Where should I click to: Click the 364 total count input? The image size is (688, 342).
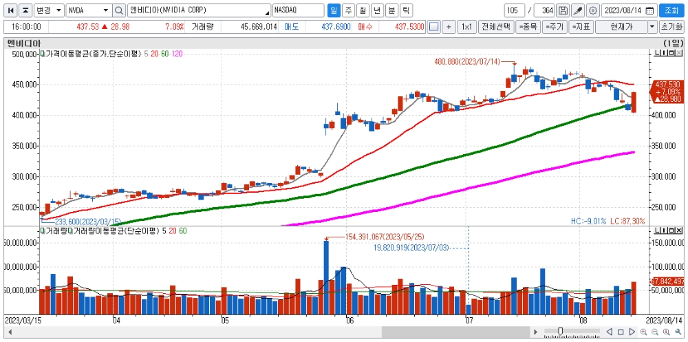[x=545, y=10]
